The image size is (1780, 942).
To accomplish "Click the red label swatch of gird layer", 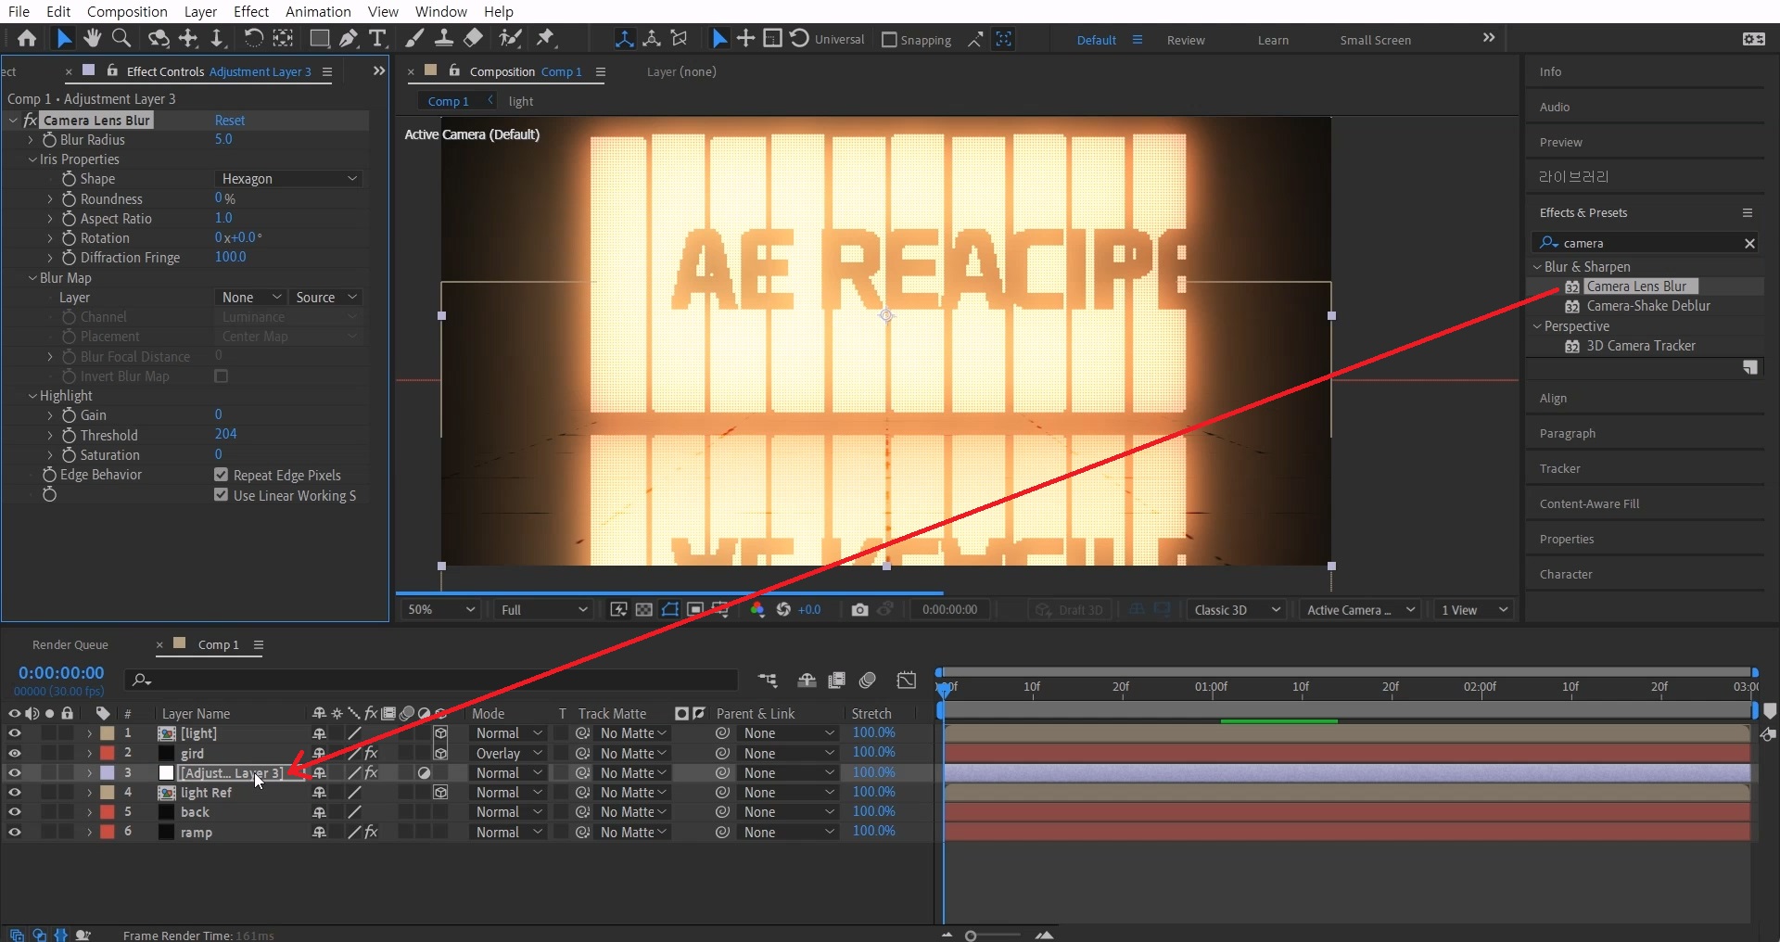I will coord(108,753).
